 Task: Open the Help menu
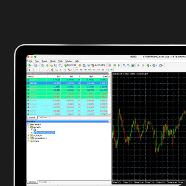point(77,61)
